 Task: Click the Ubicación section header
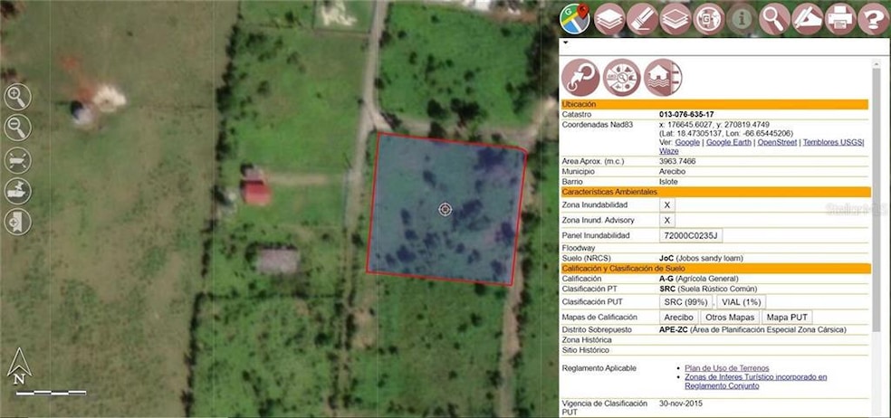click(714, 105)
